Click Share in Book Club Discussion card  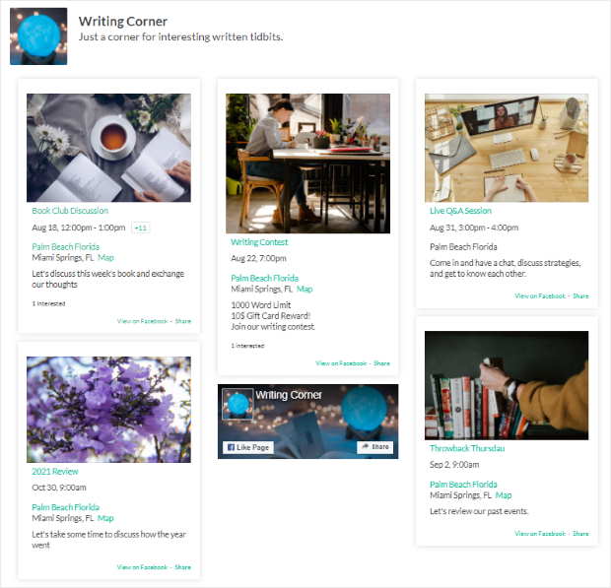(183, 321)
